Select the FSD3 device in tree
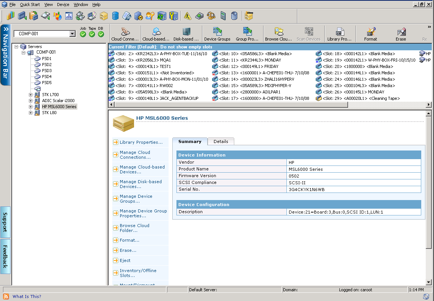This screenshot has height=301, width=434. tap(47, 71)
